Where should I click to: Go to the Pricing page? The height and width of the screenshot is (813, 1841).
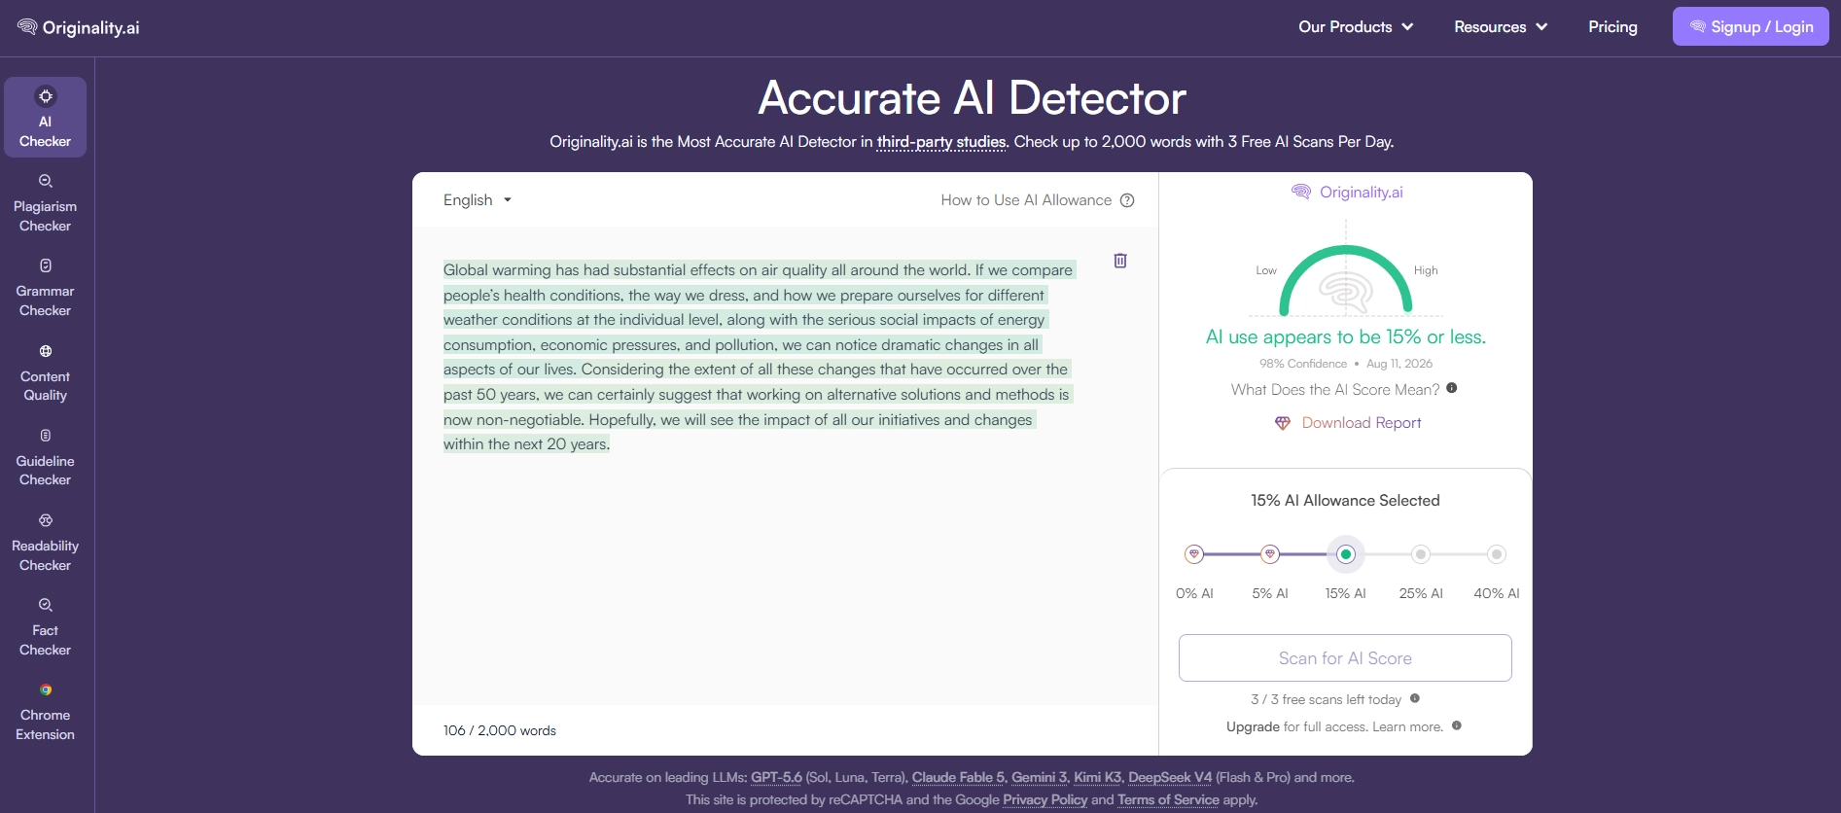click(1612, 27)
